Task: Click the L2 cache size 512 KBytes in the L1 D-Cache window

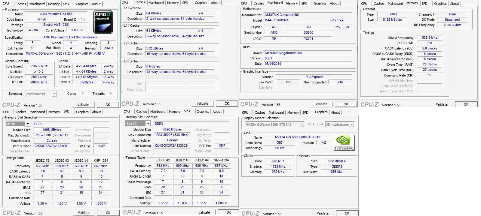Action: pyautogui.click(x=155, y=49)
